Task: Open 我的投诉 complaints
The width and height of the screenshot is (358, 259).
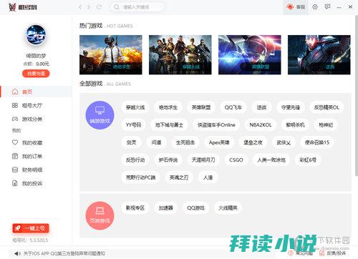Action: [27, 183]
